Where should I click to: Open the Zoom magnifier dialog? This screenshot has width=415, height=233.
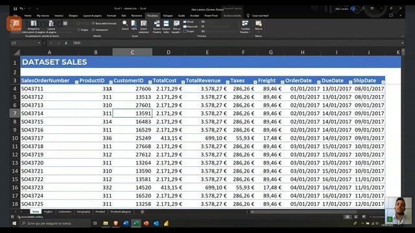click(x=125, y=25)
